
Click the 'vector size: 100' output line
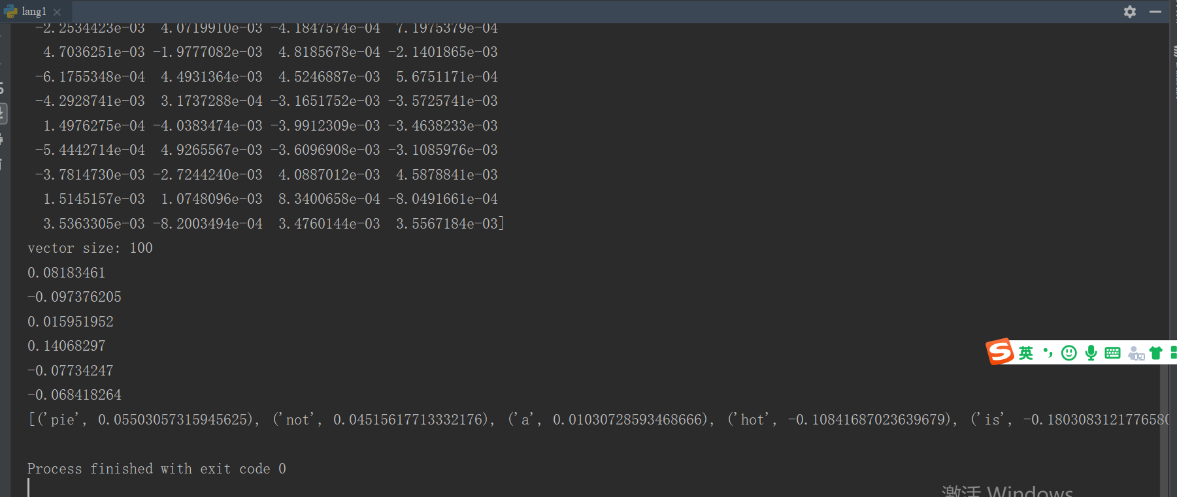coord(90,248)
